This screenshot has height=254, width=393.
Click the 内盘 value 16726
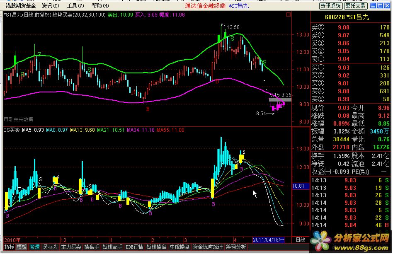click(381, 147)
